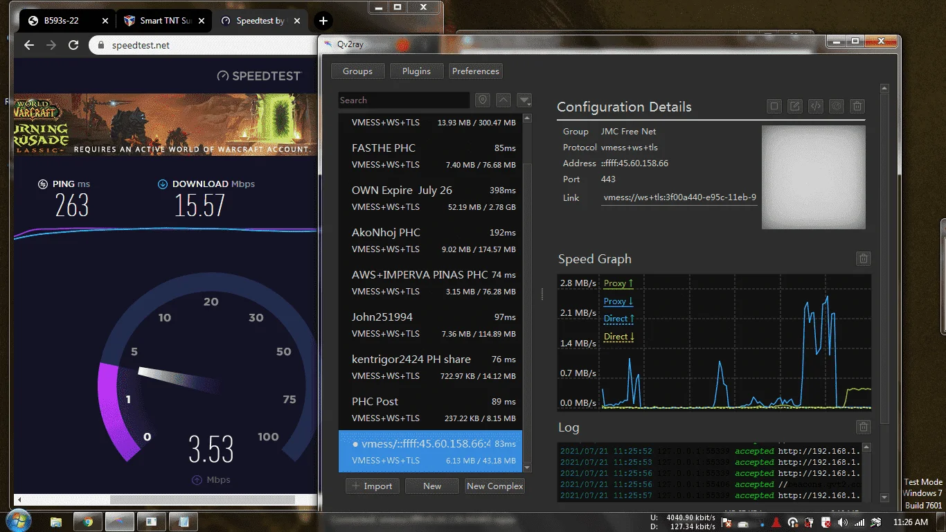
Task: Click the network signal bars tray icon
Action: (x=859, y=522)
